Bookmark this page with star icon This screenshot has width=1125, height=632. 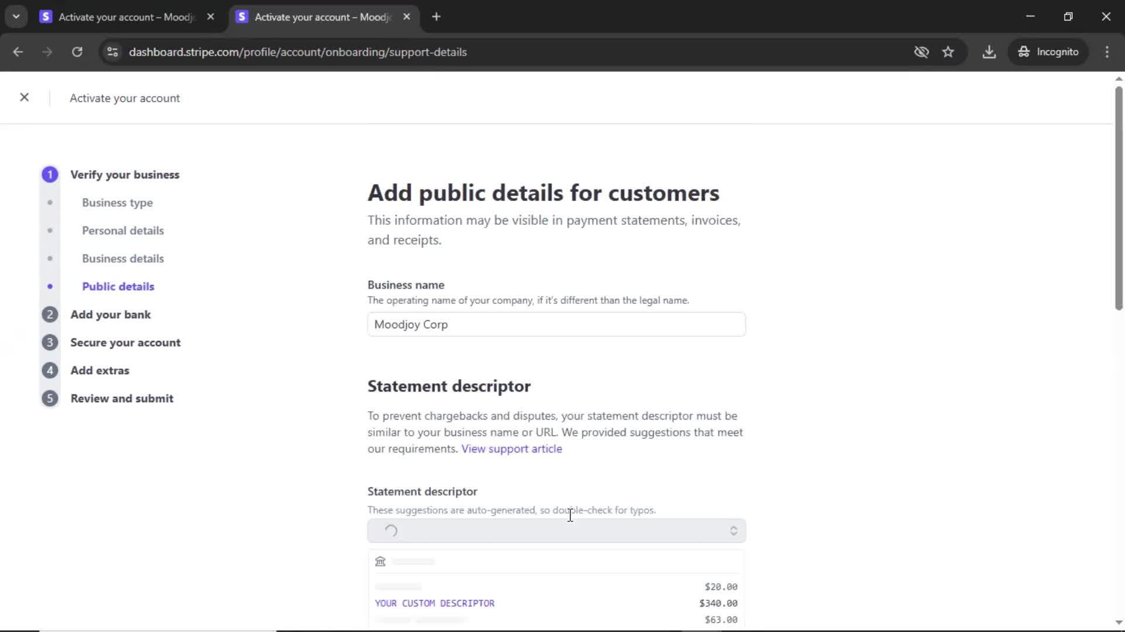point(948,52)
